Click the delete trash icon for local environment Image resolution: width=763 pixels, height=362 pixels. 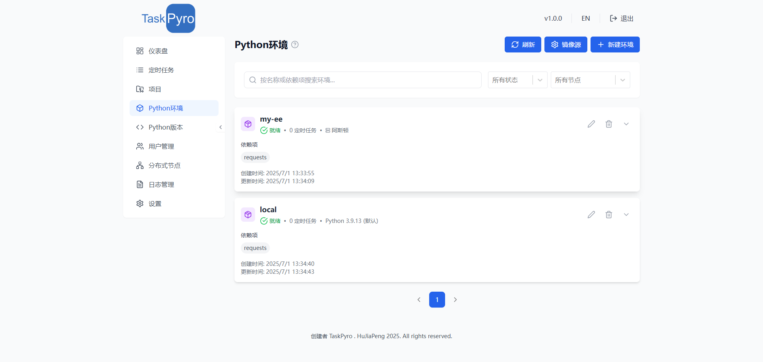608,215
